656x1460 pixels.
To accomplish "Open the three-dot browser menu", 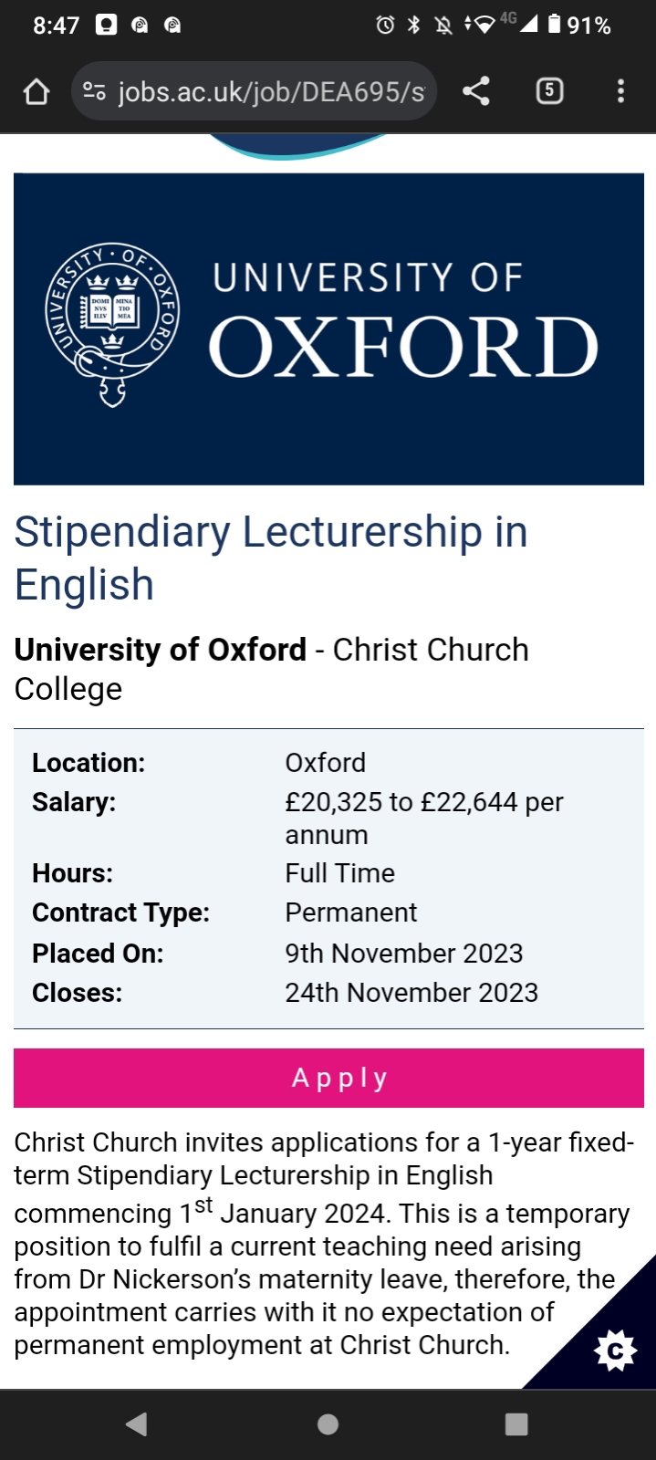I will [620, 91].
